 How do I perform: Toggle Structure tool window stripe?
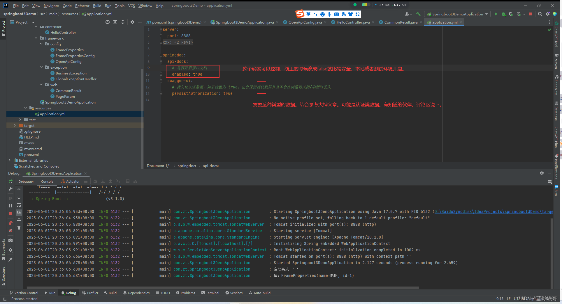point(3,276)
